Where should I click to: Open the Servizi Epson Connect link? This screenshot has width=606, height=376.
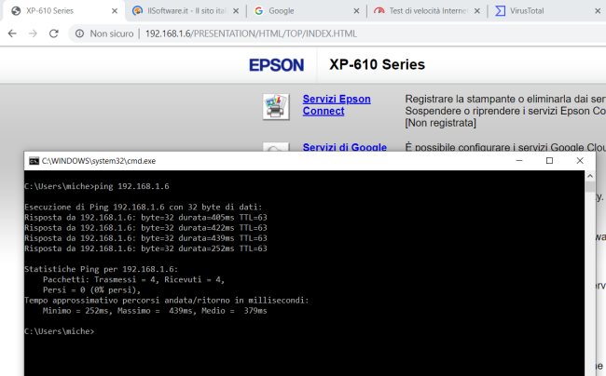click(x=337, y=105)
